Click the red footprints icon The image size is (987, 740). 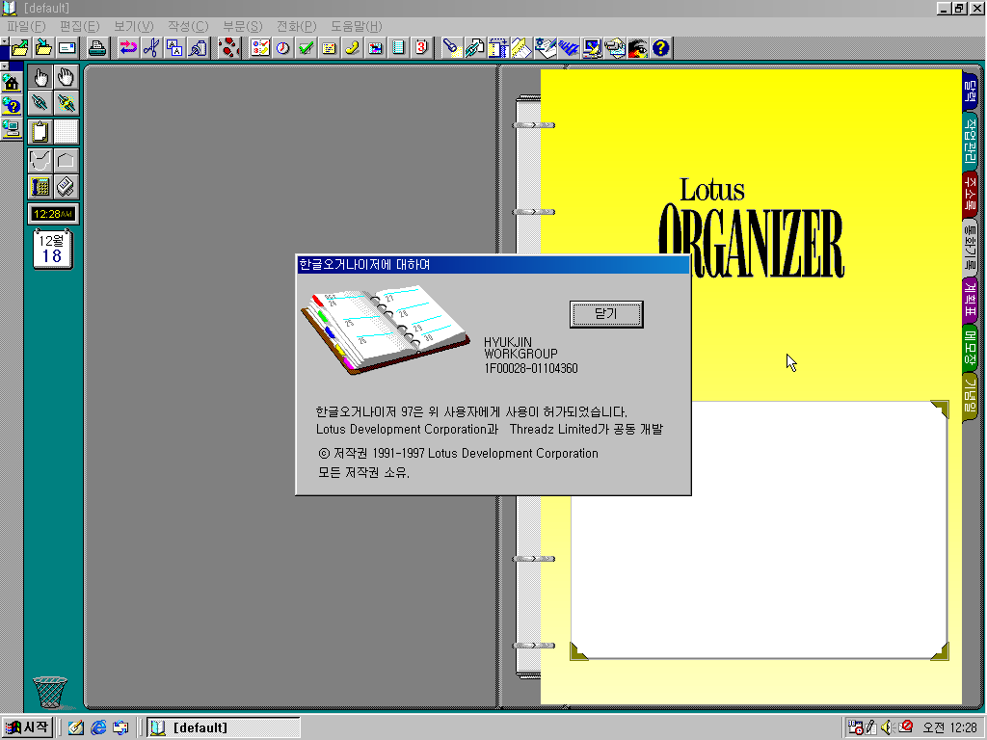coord(229,48)
